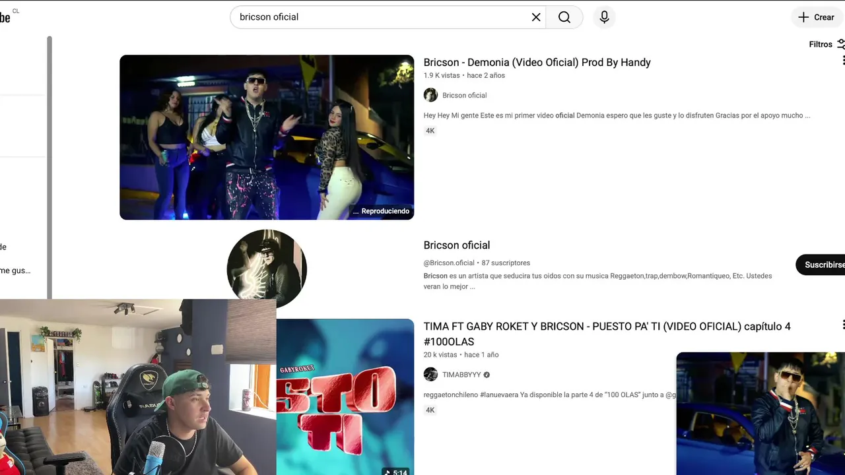Subscribe with the Suscribirse button
The height and width of the screenshot is (475, 845).
821,265
